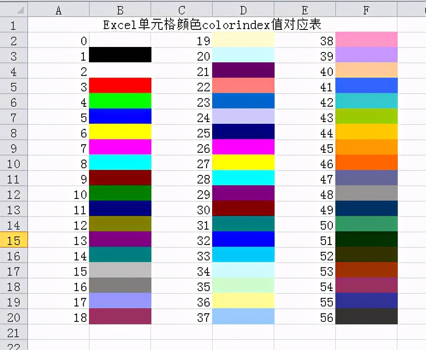Click the plum swatch for index 18
Viewport: 426px width, 350px height.
(x=120, y=316)
